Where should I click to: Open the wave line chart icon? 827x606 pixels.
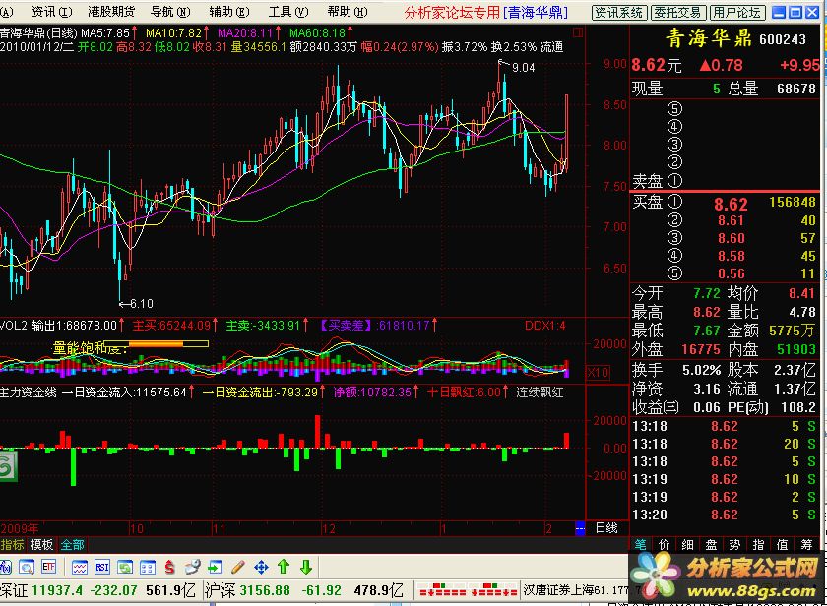coord(80,567)
